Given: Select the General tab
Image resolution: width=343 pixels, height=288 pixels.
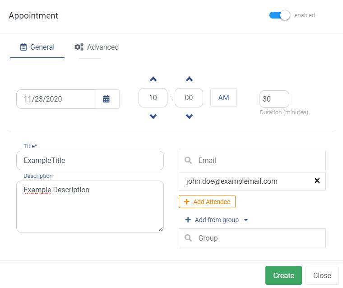Looking at the screenshot, I should (37, 47).
